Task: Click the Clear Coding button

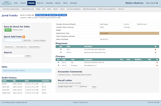Action: tap(62, 15)
